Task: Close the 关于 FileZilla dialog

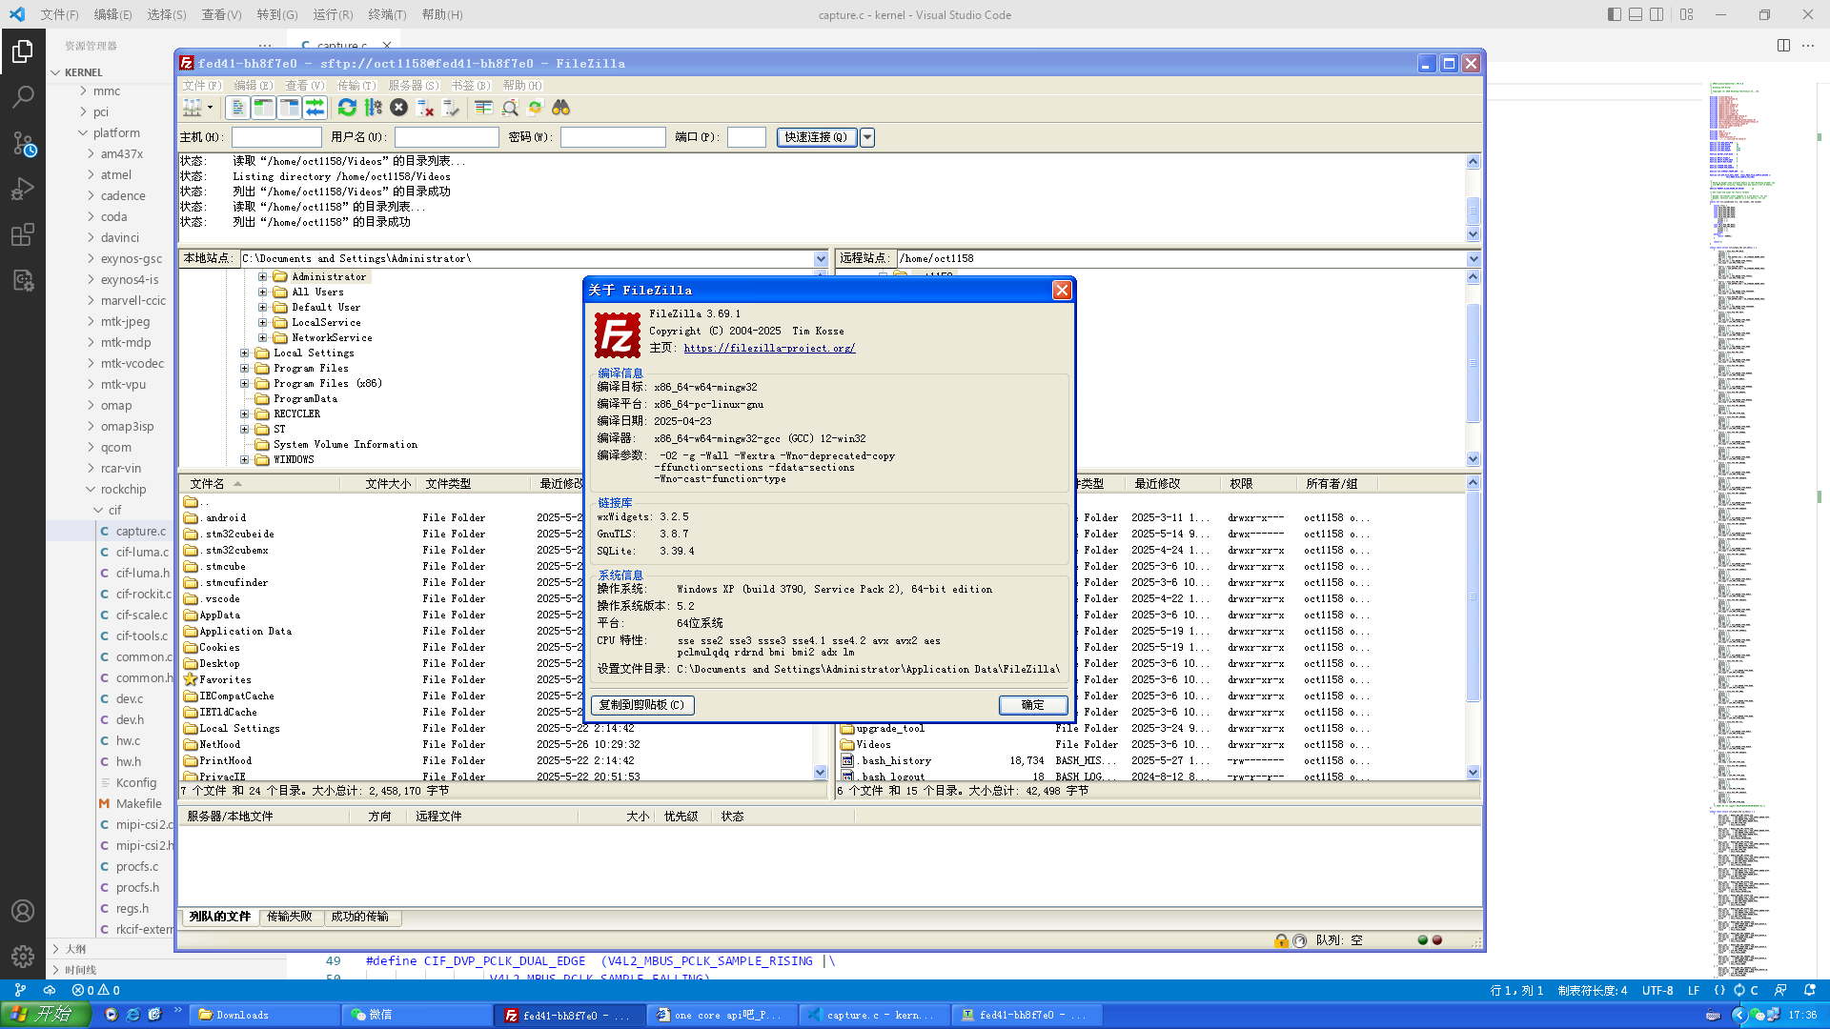Action: [1062, 291]
